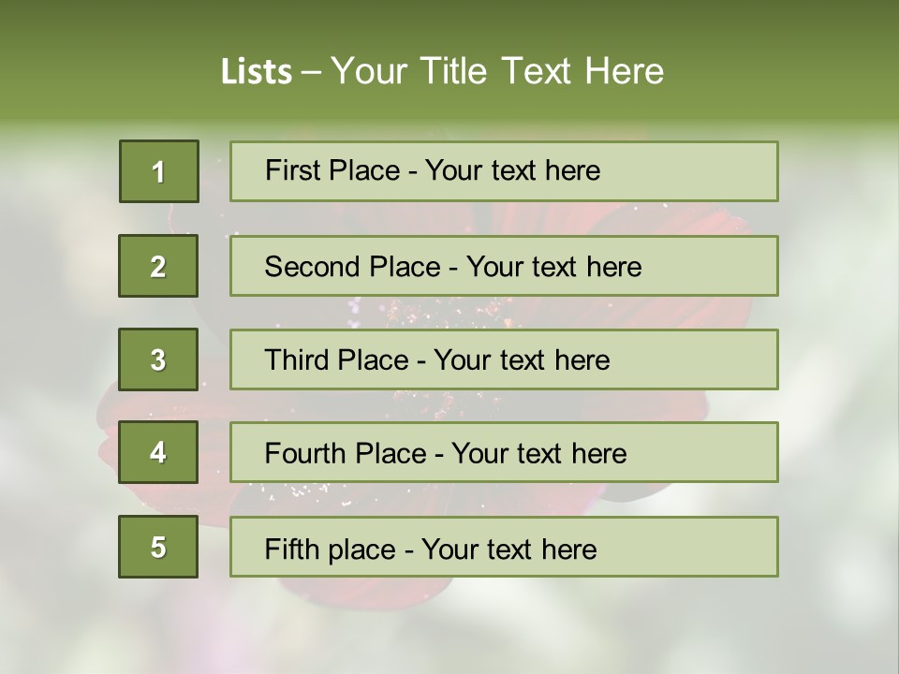Image resolution: width=899 pixels, height=674 pixels.
Task: Click the number 1 box
Action: pos(159,171)
